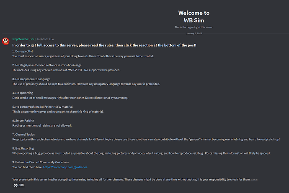Screen dimensions: 289x193
Task: Open the weptburrito [Dev] username profile
Action: click(x=24, y=39)
